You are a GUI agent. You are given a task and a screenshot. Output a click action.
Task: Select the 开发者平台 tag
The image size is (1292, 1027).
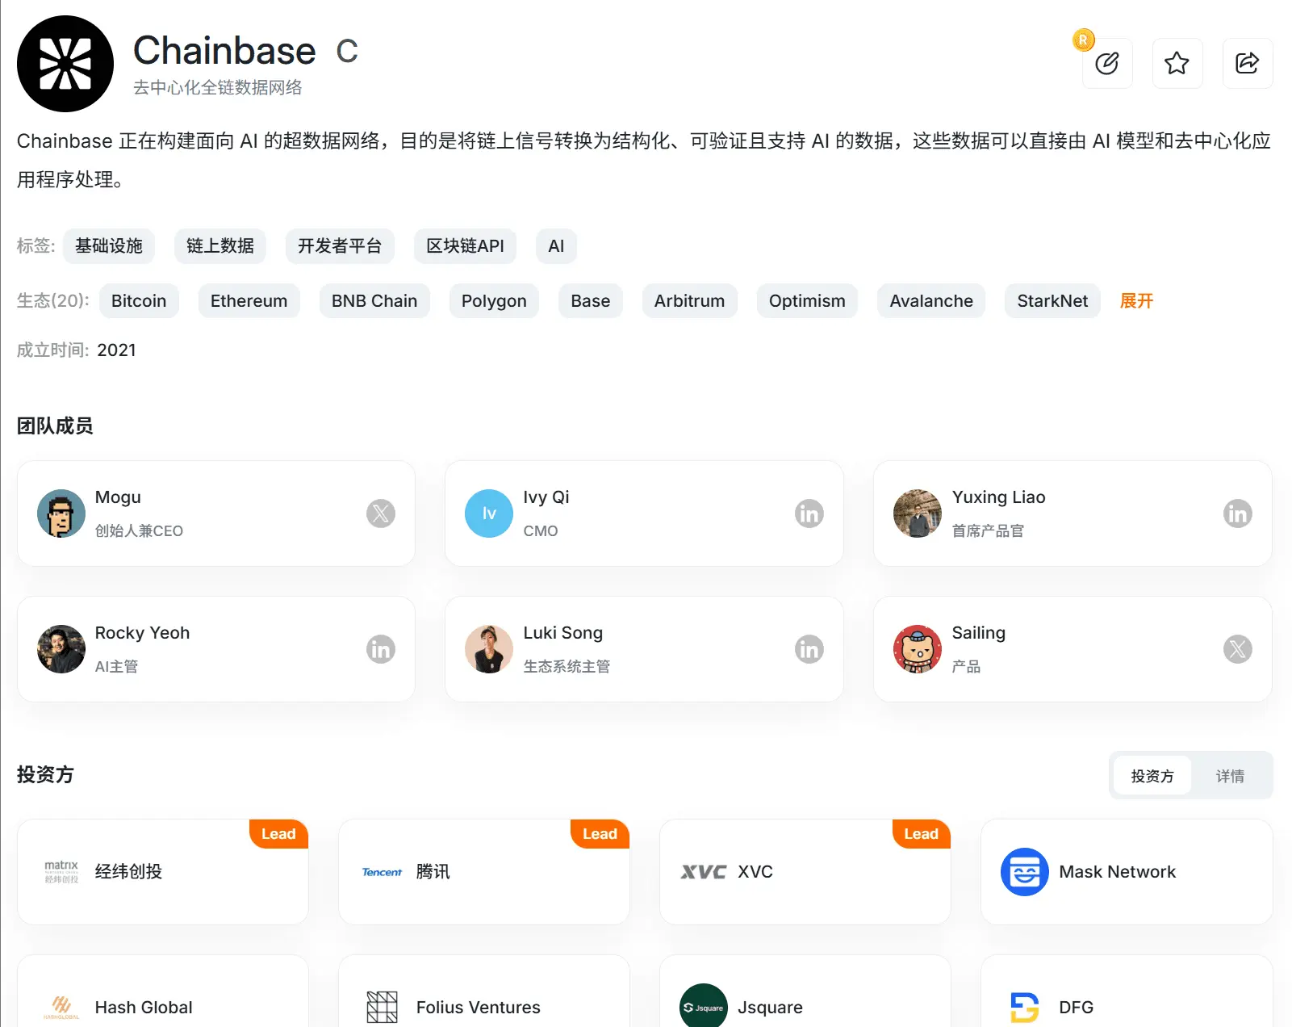click(340, 246)
